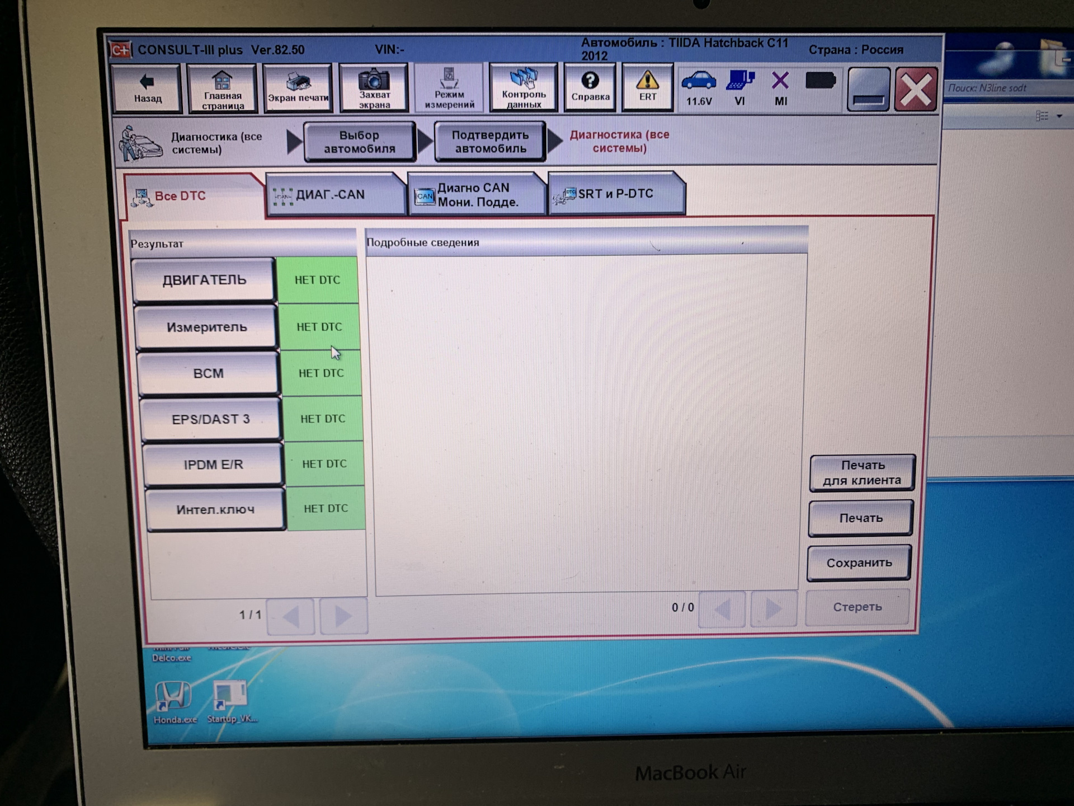The width and height of the screenshot is (1074, 806).
Task: Click the Подробные сведения header
Action: tap(586, 241)
